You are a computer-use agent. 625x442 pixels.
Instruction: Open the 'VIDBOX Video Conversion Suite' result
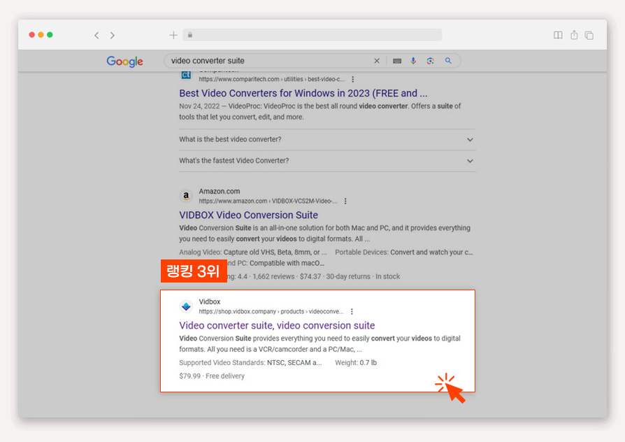pyautogui.click(x=248, y=215)
